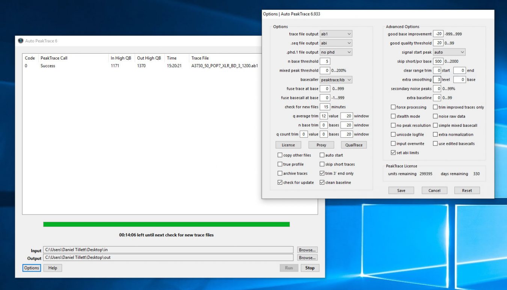The width and height of the screenshot is (507, 290).
Task: Click the QualTrace button
Action: click(x=354, y=145)
